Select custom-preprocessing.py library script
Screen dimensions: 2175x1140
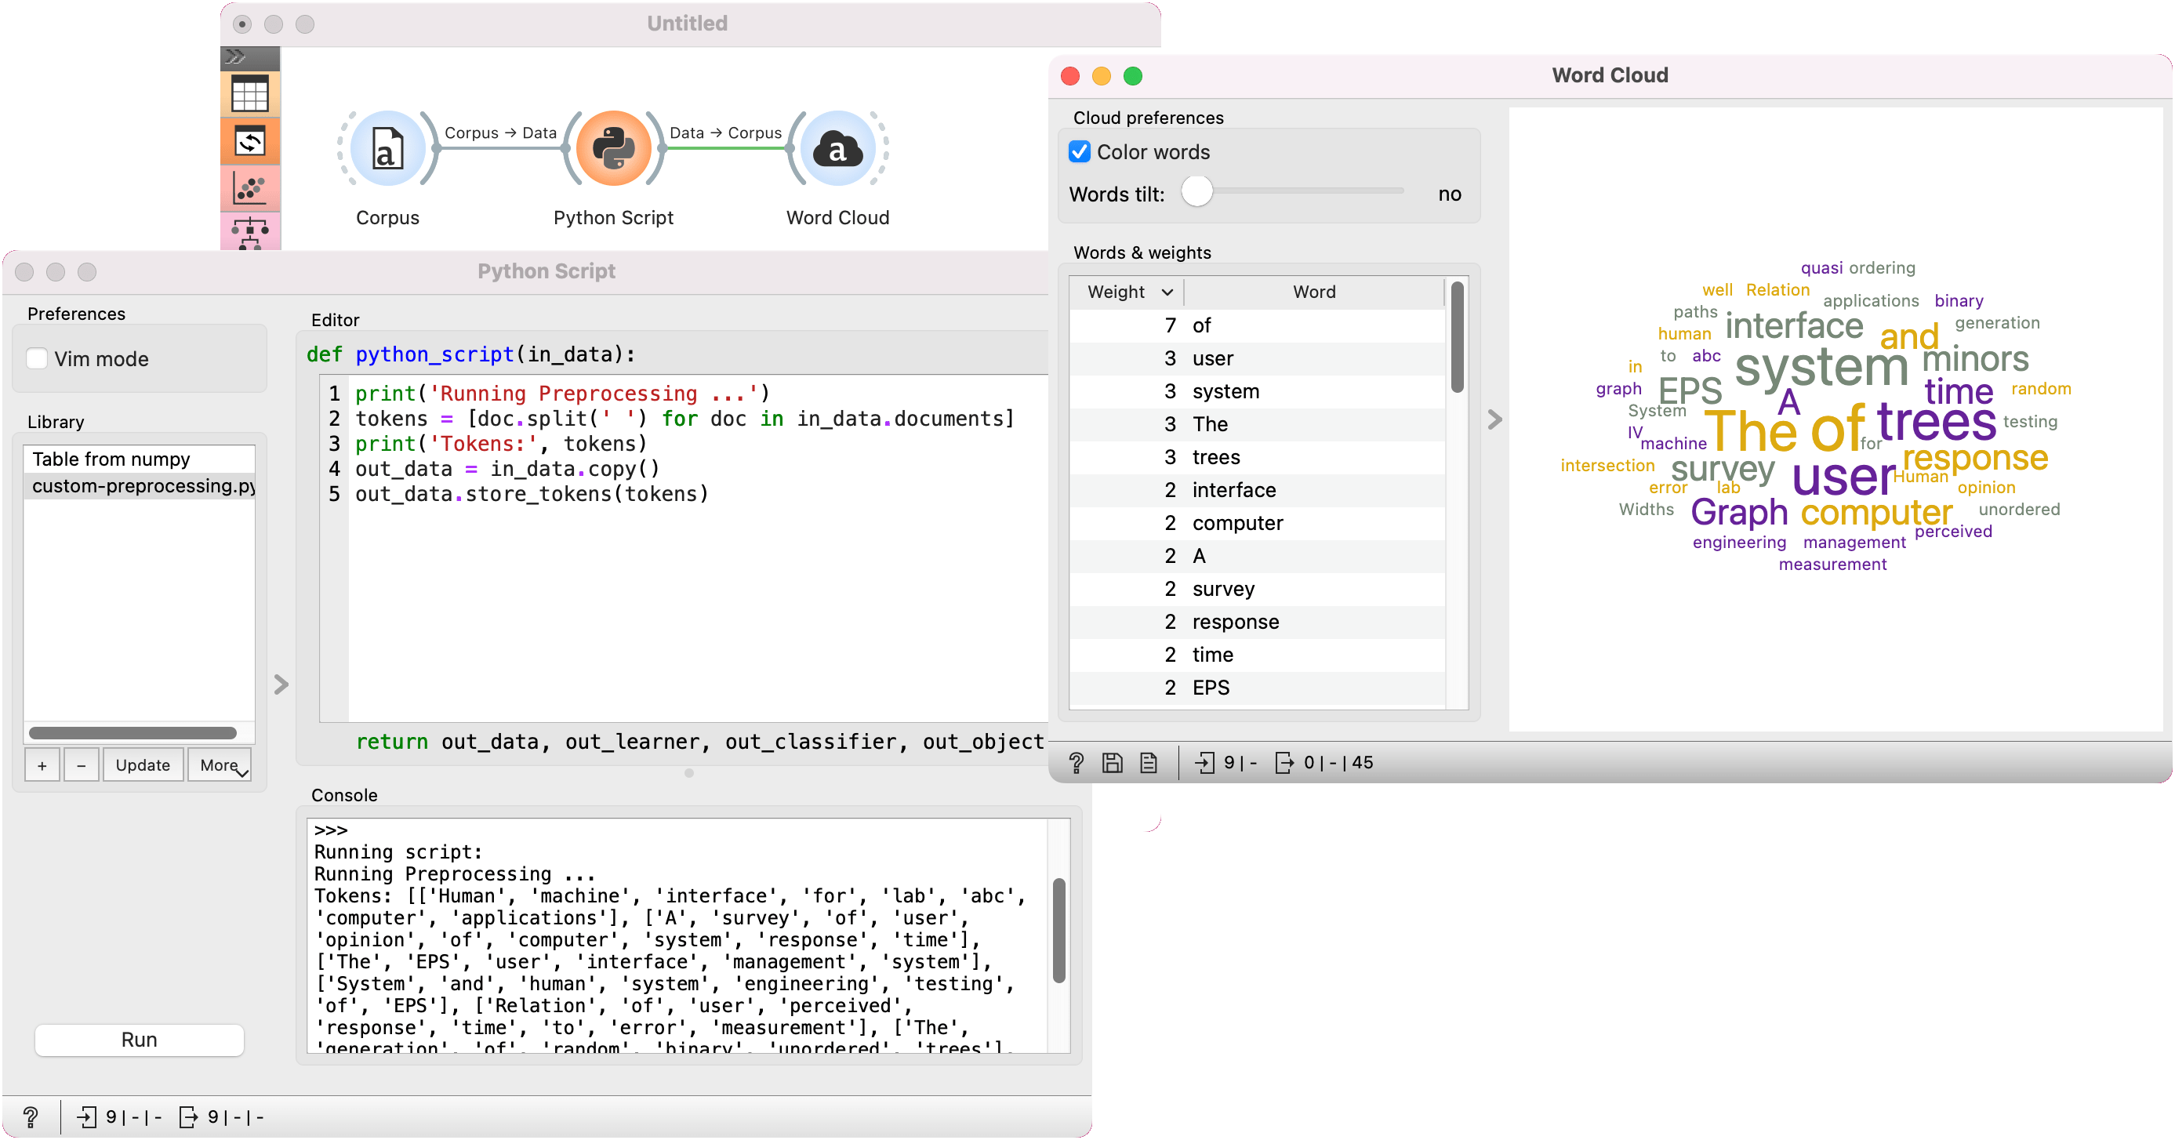[140, 486]
